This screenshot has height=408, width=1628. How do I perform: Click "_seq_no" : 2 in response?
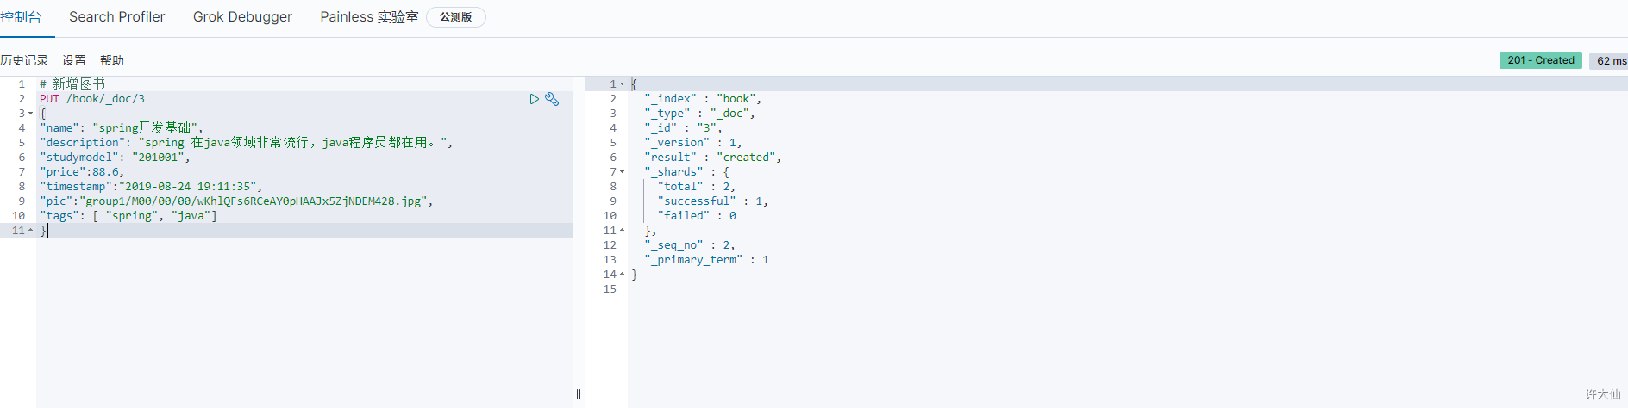click(690, 245)
